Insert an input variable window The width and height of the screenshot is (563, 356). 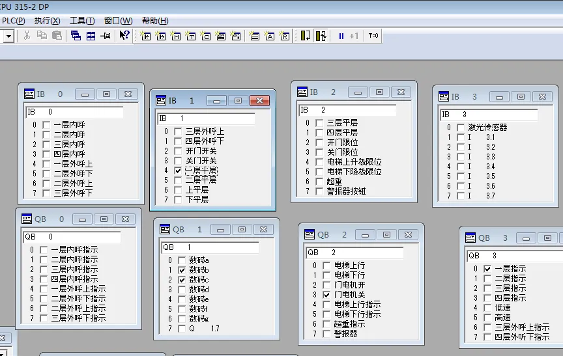[x=145, y=36]
